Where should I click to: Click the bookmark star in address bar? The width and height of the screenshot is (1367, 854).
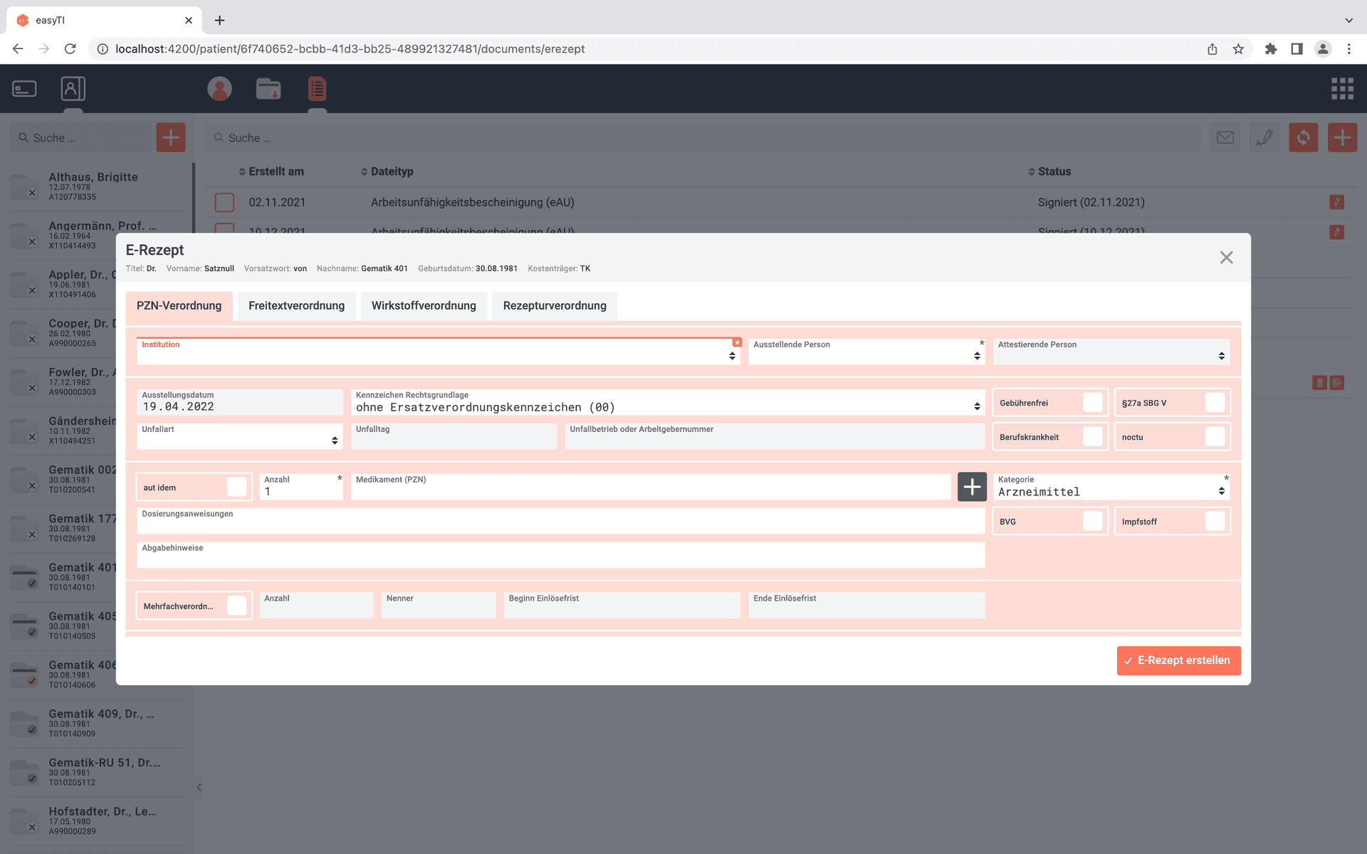pos(1238,49)
